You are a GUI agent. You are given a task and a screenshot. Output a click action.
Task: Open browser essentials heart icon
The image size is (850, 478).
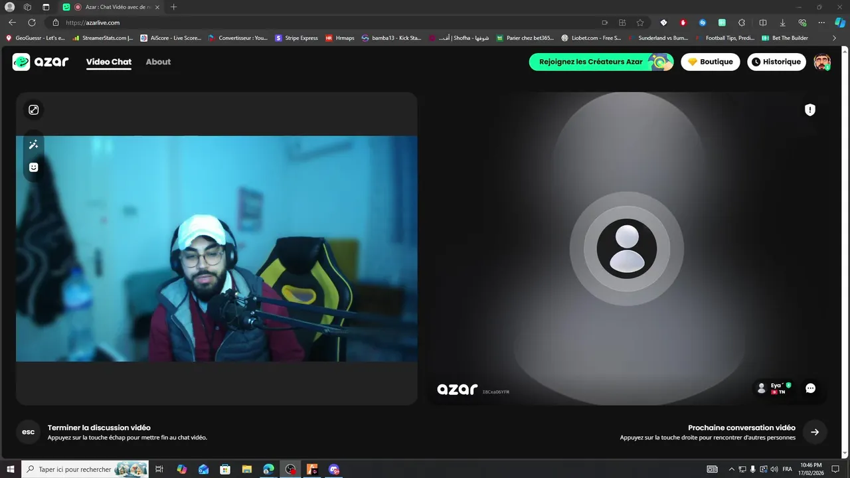click(x=802, y=23)
